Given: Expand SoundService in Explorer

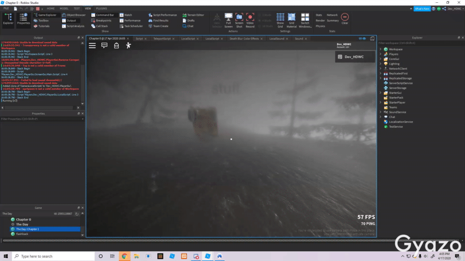Looking at the screenshot, I should pos(380,112).
